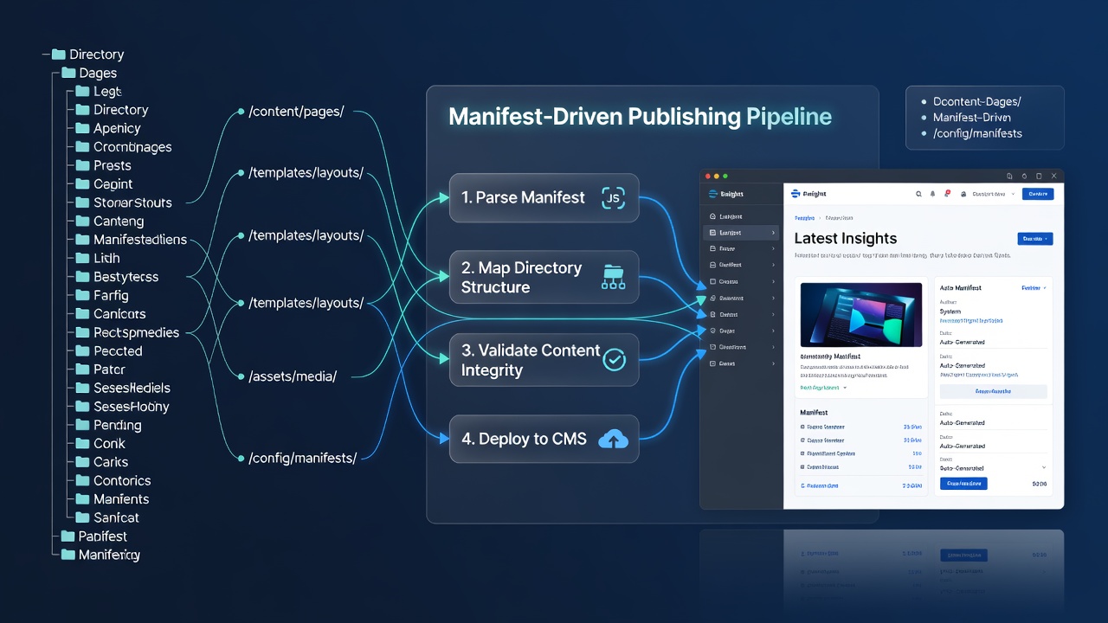1108x623 pixels.
Task: Click the cloud upload icon in Deploy to CMS
Action: coord(614,439)
